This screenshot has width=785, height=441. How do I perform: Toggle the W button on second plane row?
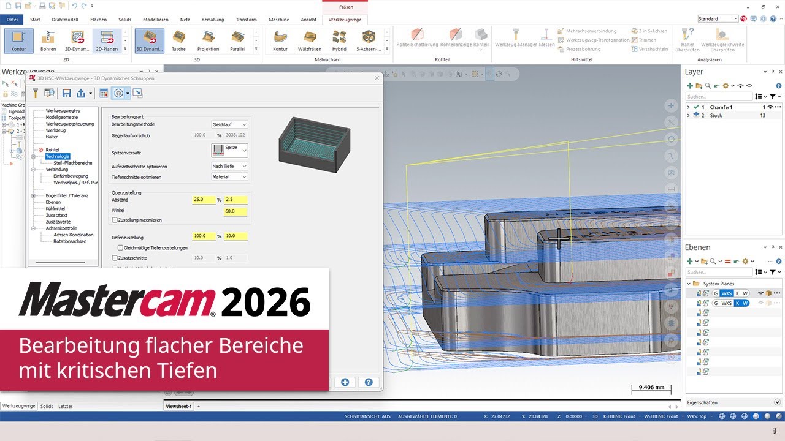point(745,303)
